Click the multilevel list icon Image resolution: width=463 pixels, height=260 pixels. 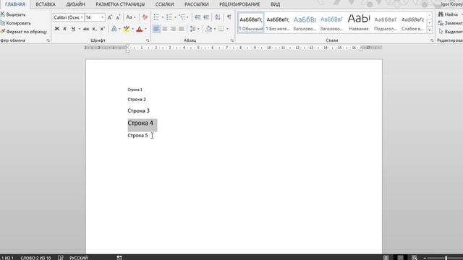point(182,17)
